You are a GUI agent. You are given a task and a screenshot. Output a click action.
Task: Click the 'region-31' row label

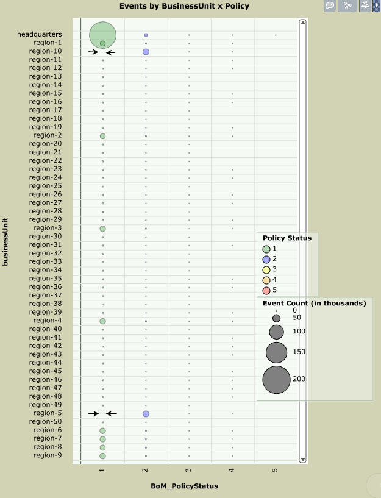coord(45,244)
